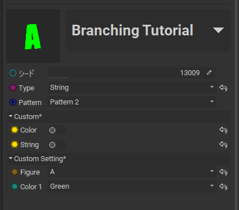This screenshot has width=239, height=210.
Task: Click the pencil edit icon beside seed value
Action: [209, 72]
